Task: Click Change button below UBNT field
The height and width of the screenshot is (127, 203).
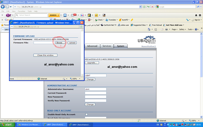Action: coord(90,79)
